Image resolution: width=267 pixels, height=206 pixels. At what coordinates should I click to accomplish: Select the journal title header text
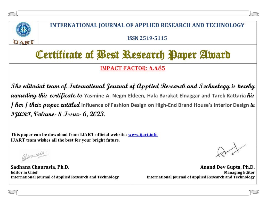147,25
